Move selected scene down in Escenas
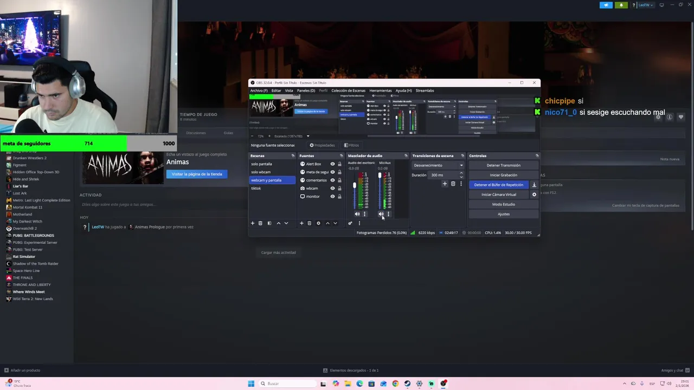Viewport: 694px width, 390px height. tap(286, 223)
